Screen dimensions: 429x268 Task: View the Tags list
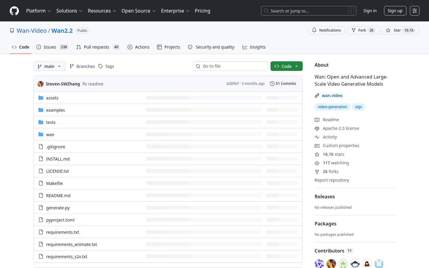click(106, 66)
